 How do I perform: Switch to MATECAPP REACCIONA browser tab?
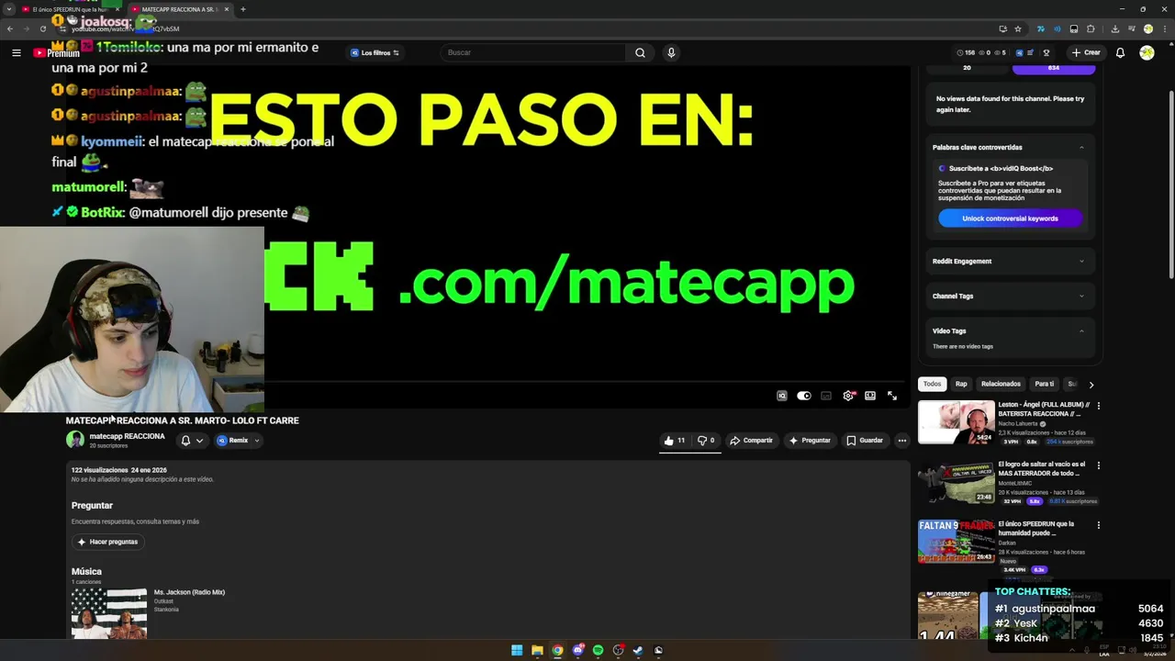click(x=179, y=9)
